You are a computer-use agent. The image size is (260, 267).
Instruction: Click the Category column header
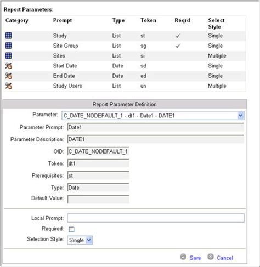17,20
